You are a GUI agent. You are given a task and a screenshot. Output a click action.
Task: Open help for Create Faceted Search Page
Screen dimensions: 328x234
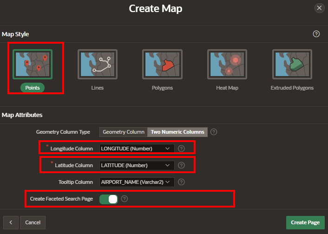pyautogui.click(x=125, y=199)
